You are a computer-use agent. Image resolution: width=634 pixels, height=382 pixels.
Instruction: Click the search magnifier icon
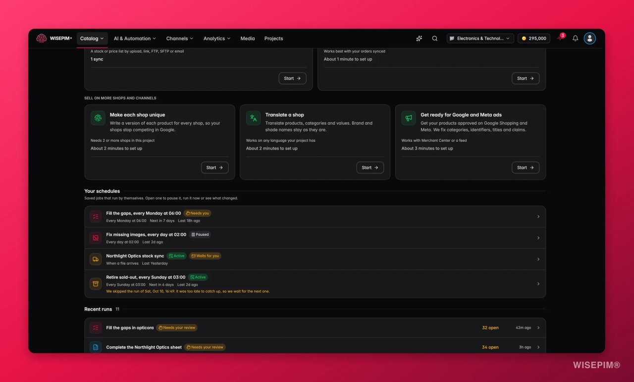(435, 38)
